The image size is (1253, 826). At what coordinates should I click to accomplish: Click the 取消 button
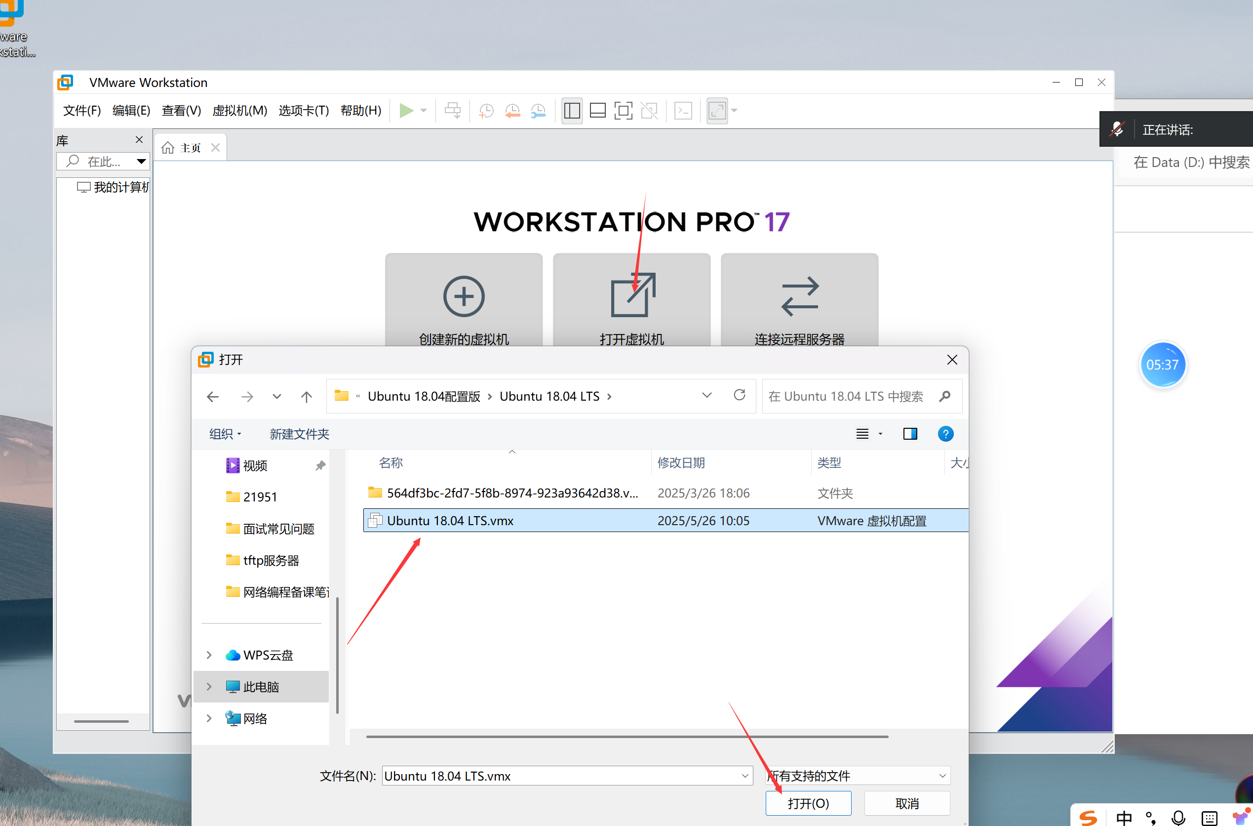906,803
